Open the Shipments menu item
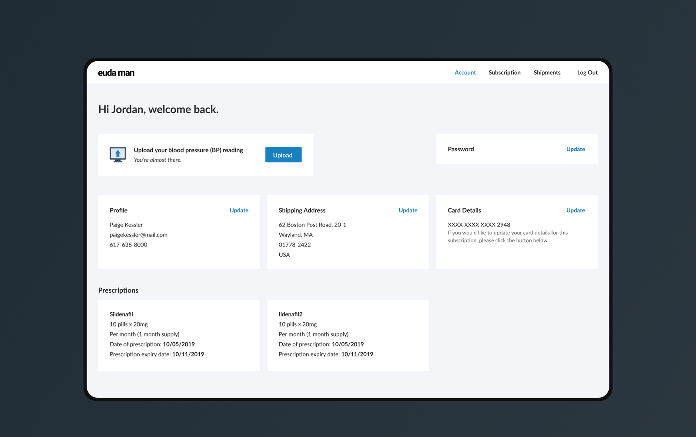Screen dimensions: 696x437 pos(547,73)
